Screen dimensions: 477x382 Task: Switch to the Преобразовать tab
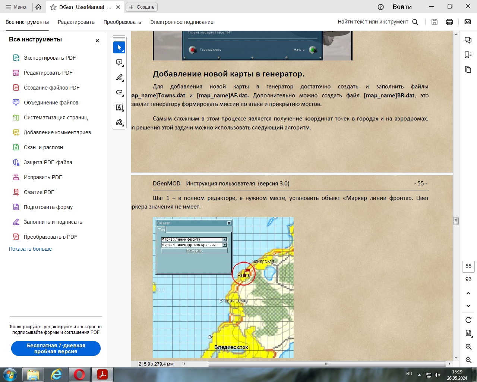click(122, 22)
